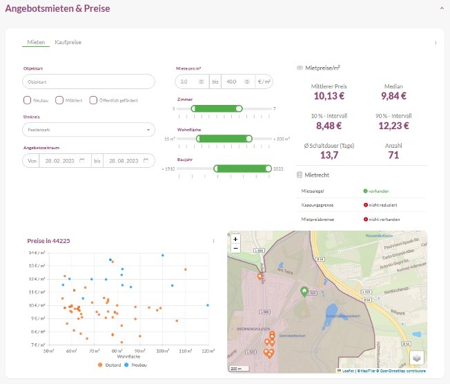
Task: Click the orange marker near Am Teich
Action: [260, 276]
